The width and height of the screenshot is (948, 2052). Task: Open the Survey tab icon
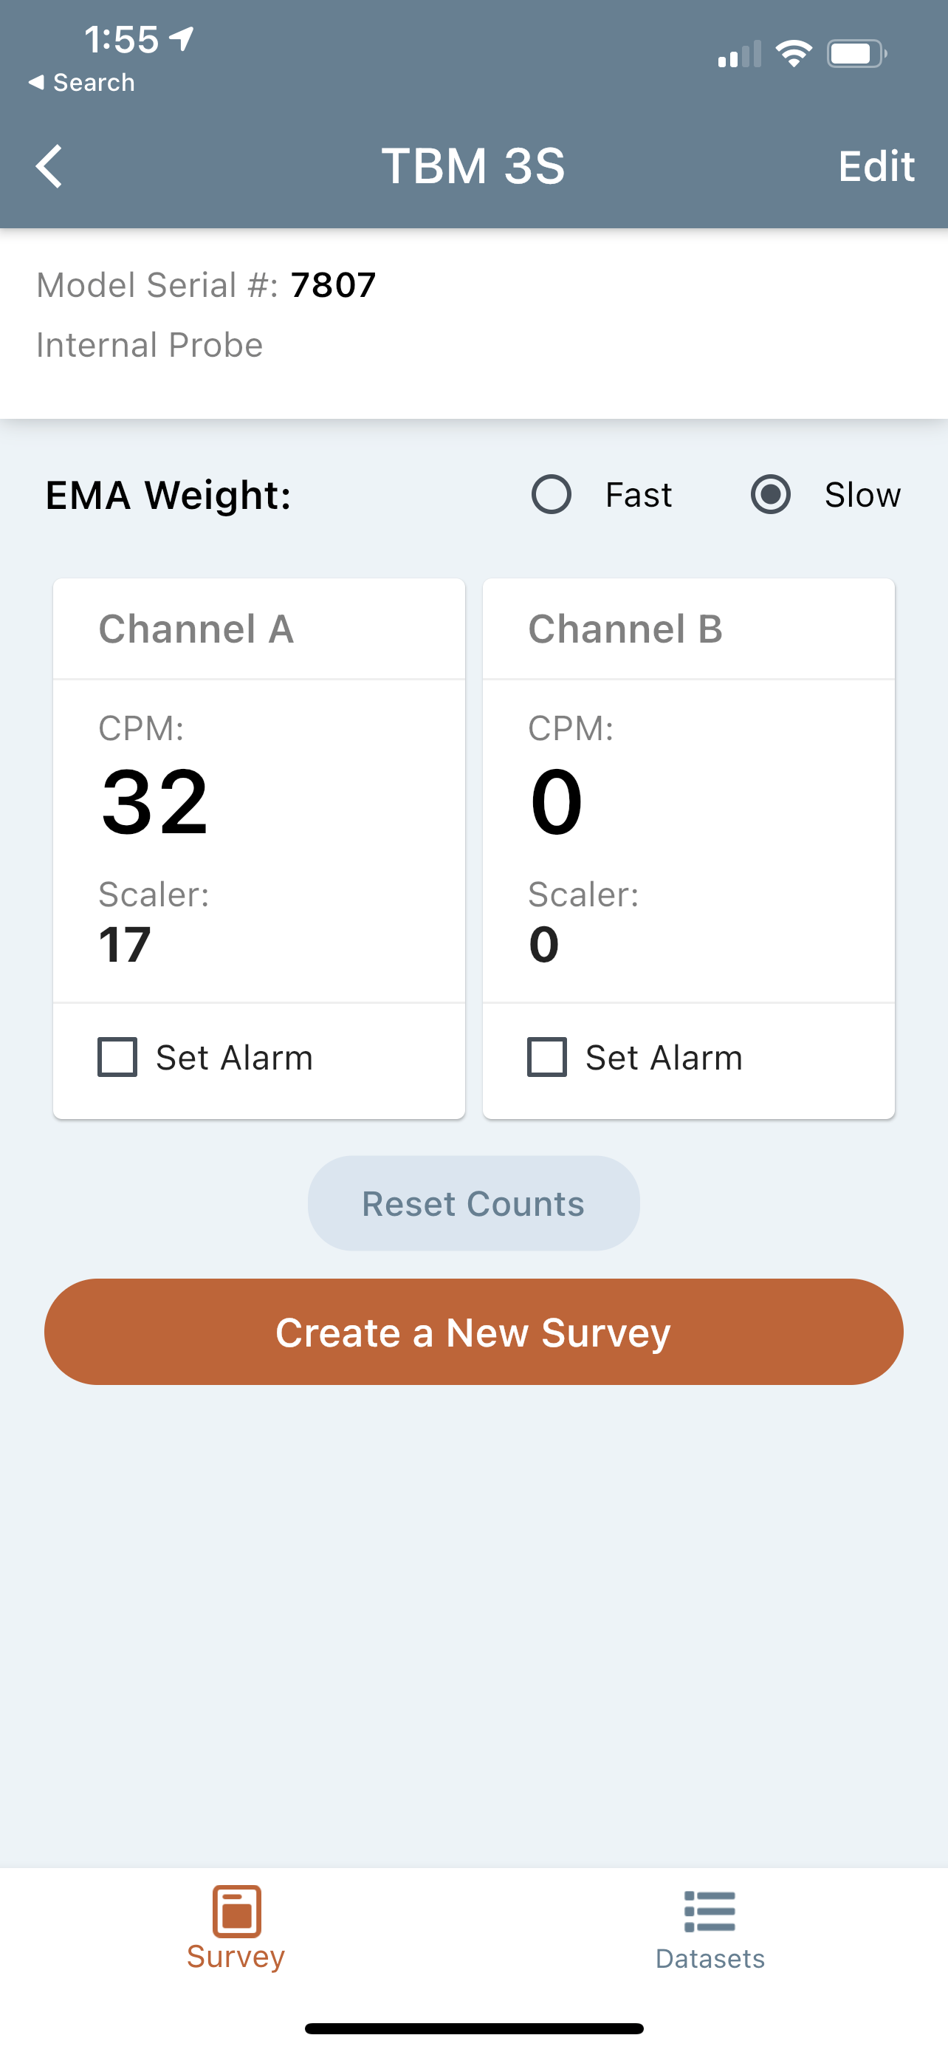click(x=235, y=1912)
